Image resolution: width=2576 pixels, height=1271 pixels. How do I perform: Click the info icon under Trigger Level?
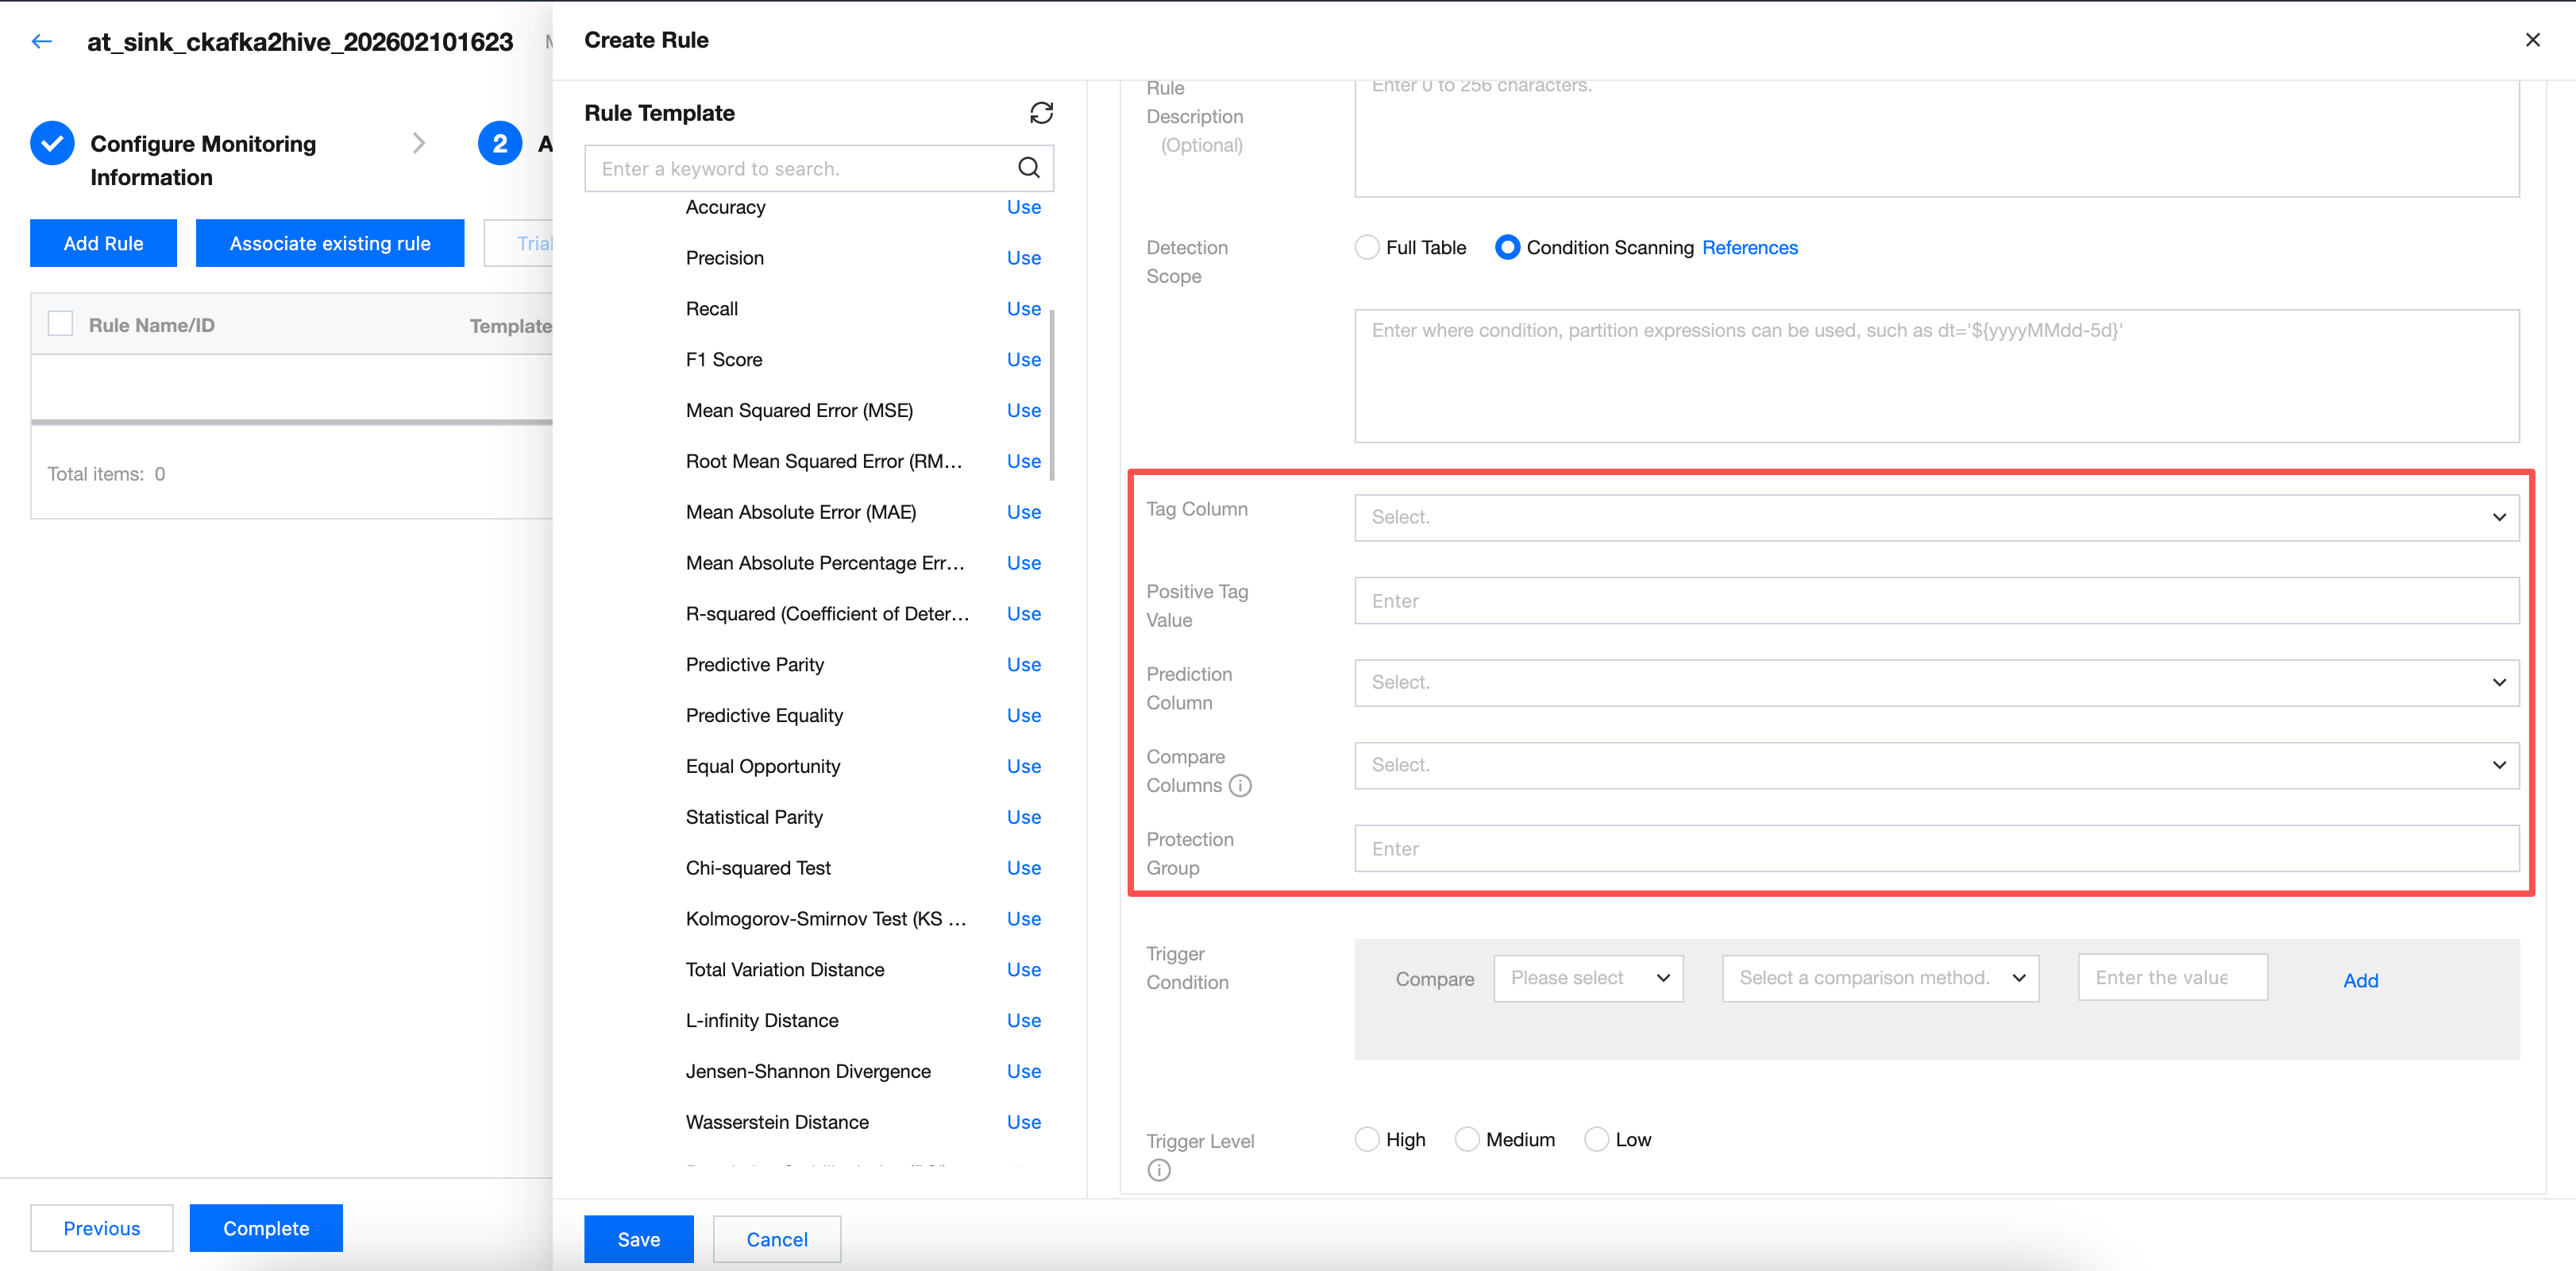point(1158,1170)
